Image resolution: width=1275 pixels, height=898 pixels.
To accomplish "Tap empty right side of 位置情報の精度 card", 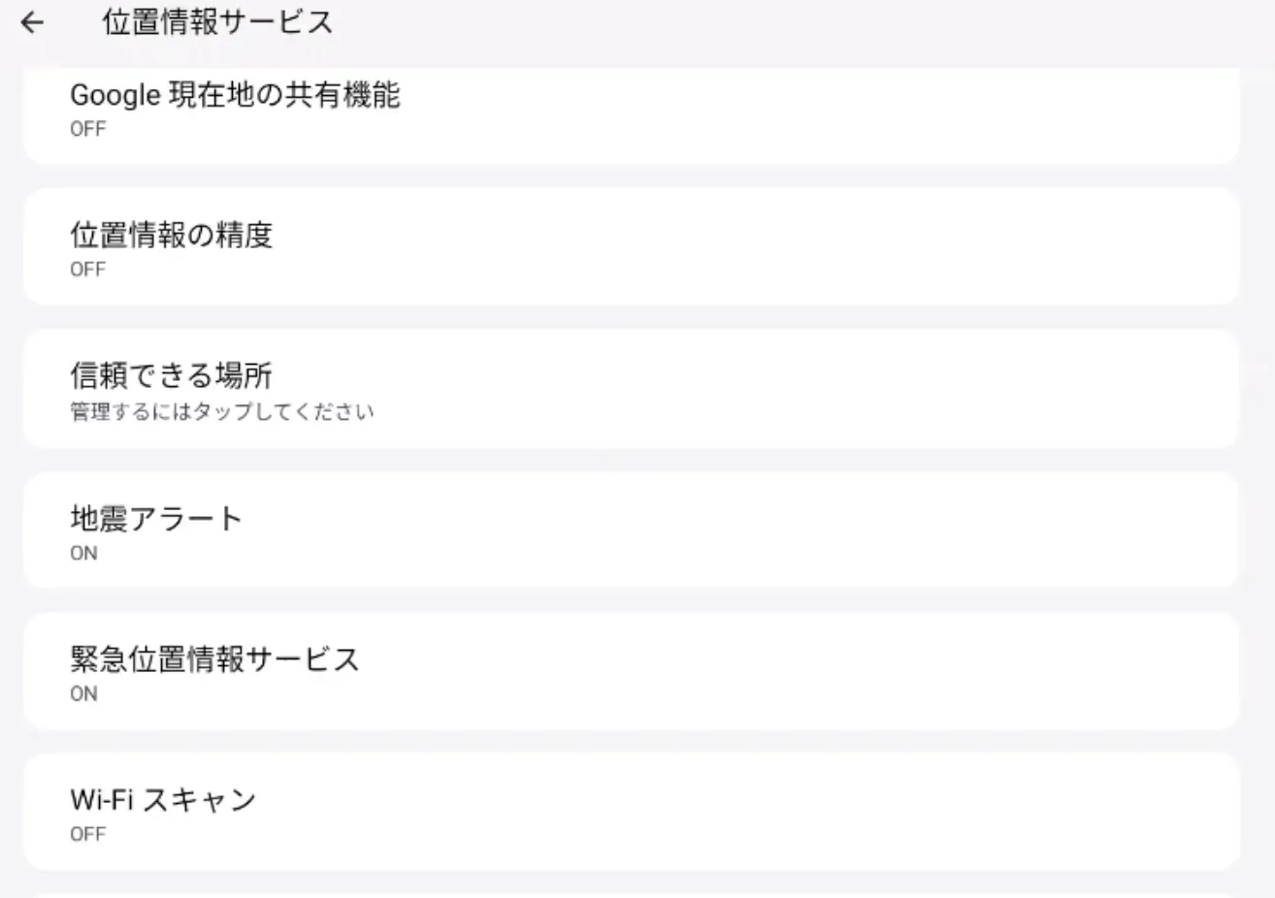I will click(x=970, y=247).
